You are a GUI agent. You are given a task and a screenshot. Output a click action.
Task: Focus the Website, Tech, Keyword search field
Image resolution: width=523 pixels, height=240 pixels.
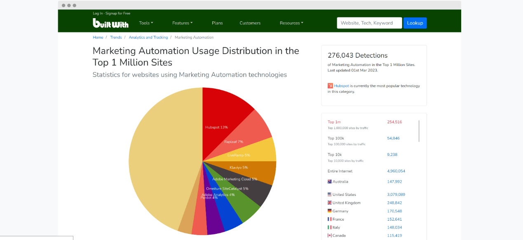click(369, 23)
